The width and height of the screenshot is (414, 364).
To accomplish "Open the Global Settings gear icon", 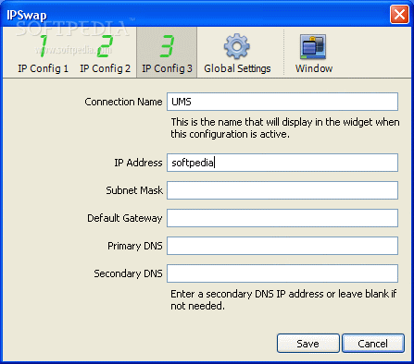I will [x=237, y=46].
